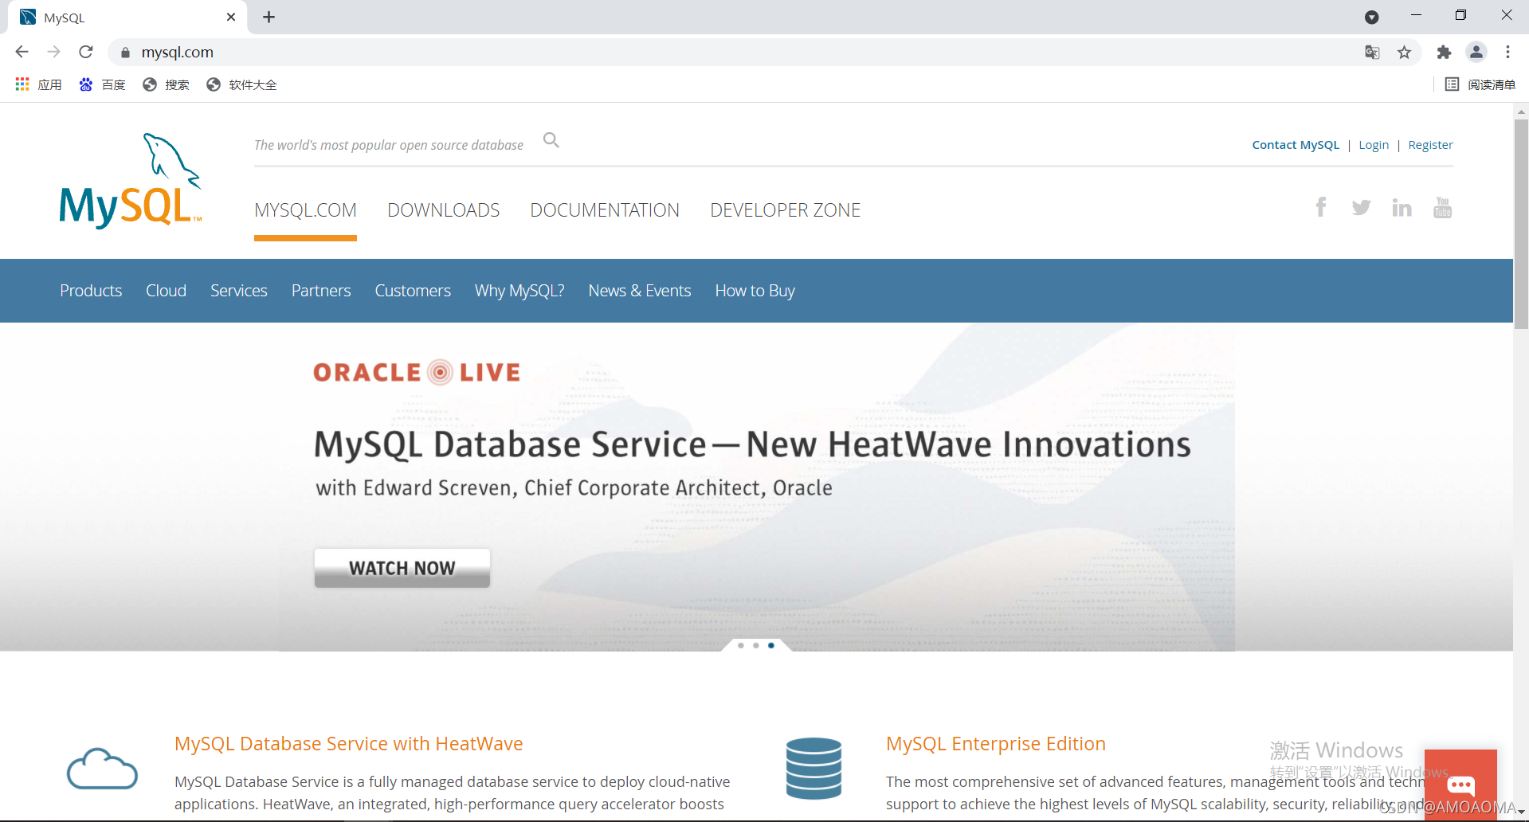This screenshot has width=1529, height=822.
Task: Bookmark this page with star icon
Action: point(1405,53)
